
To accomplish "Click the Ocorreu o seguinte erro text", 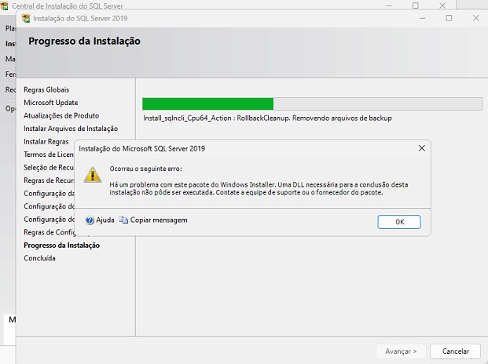I will point(145,169).
